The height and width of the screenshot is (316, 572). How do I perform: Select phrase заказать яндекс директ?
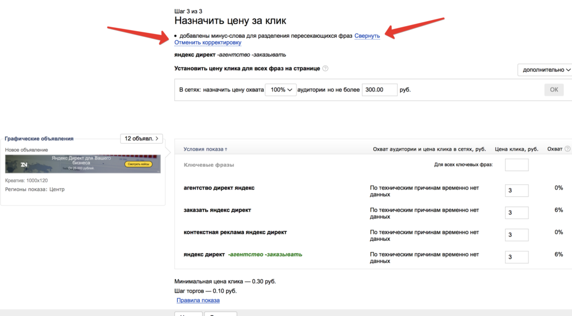[x=217, y=210]
